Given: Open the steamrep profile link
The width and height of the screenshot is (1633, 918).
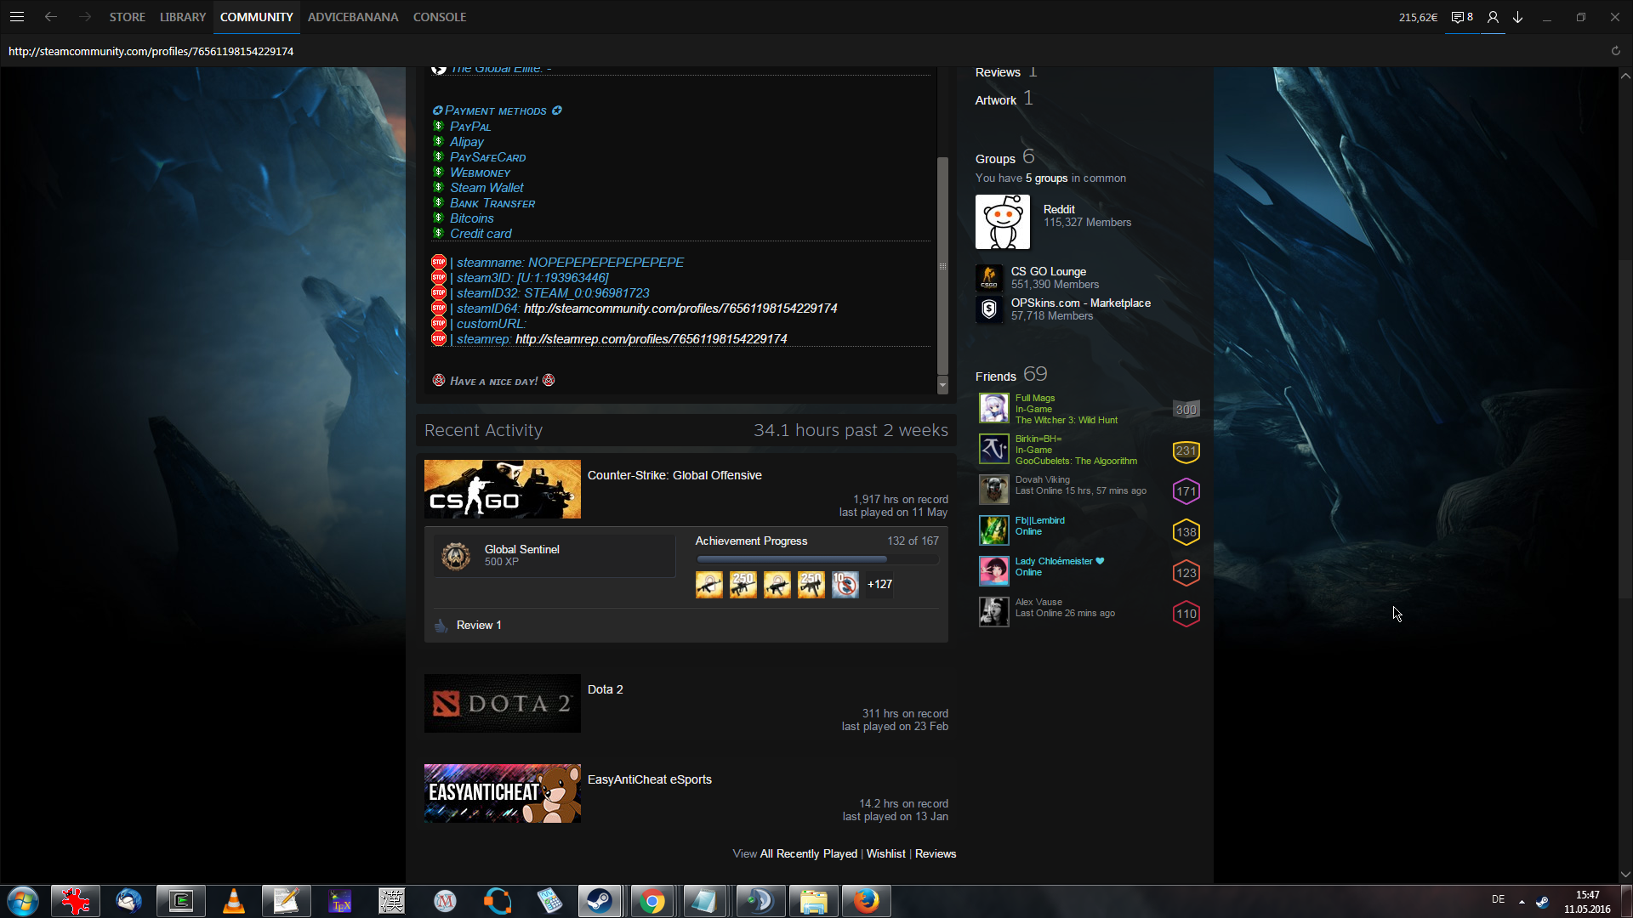Looking at the screenshot, I should tap(651, 339).
